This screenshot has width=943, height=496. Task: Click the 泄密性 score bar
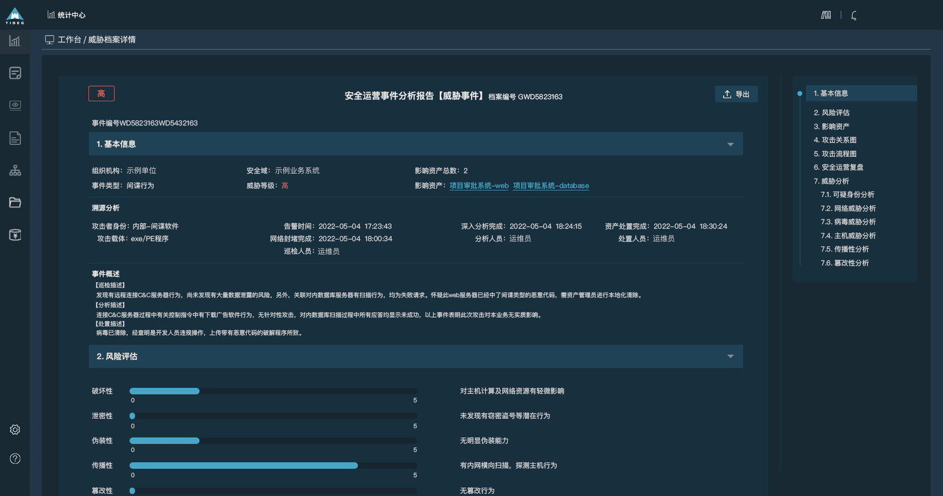click(x=273, y=416)
